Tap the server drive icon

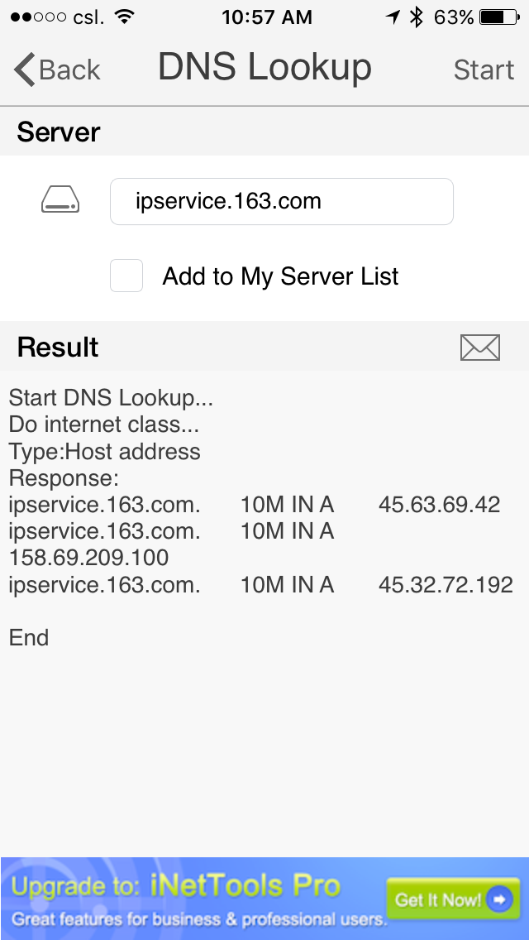[60, 200]
